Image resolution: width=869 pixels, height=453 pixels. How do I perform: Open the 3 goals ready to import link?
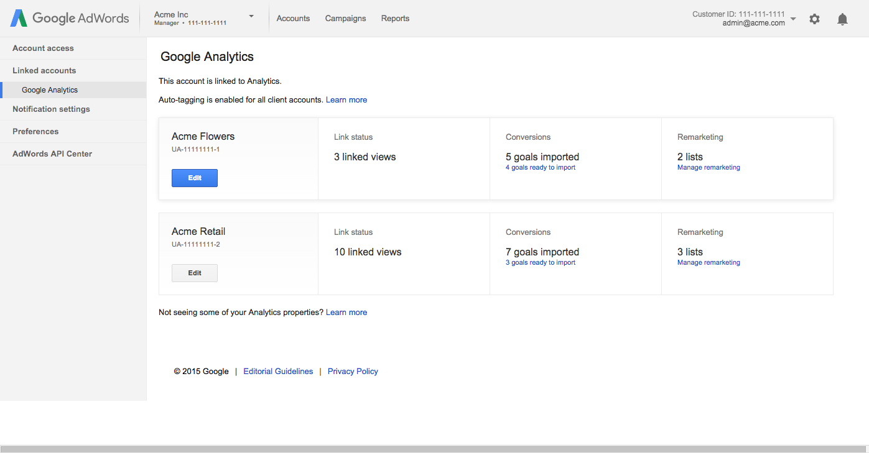[541, 263]
